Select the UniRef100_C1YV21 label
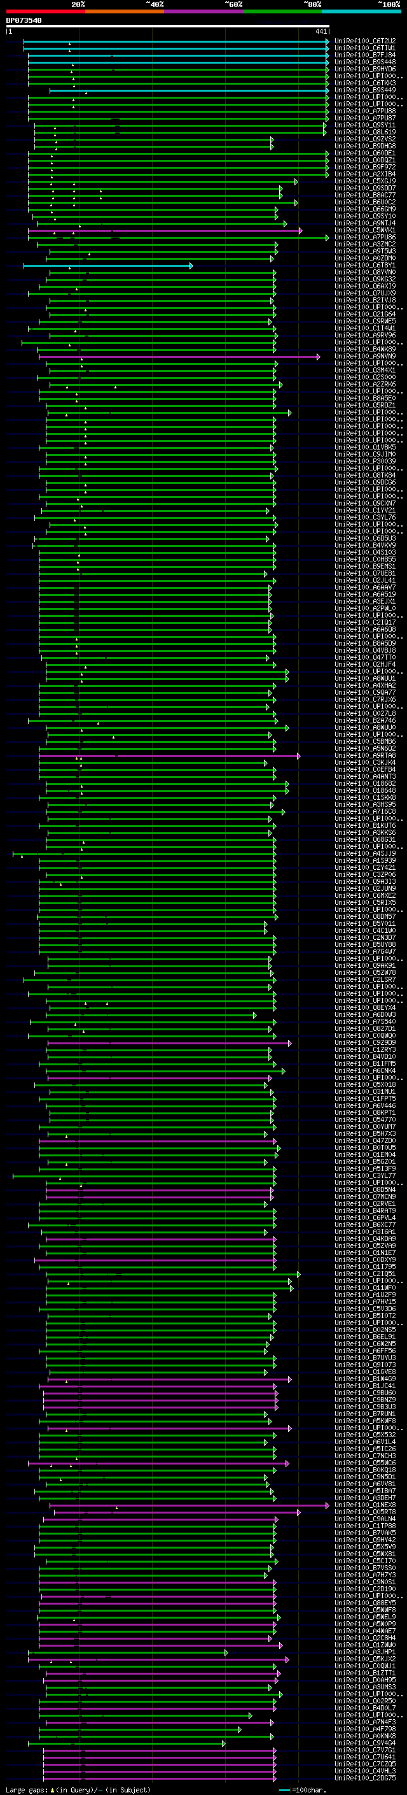Viewport: 407px width, 1795px height. pyautogui.click(x=365, y=511)
